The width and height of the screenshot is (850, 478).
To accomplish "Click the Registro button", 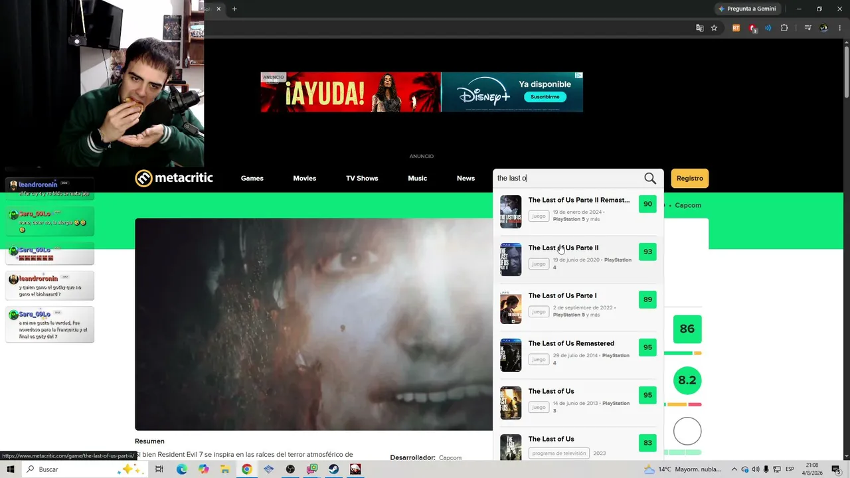I will pyautogui.click(x=690, y=178).
